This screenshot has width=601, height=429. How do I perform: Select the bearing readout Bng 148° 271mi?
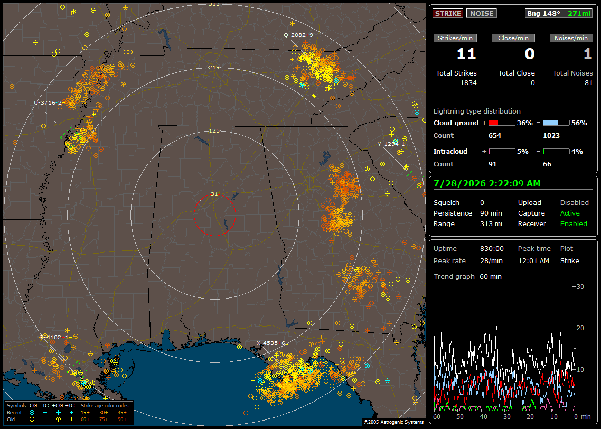point(559,13)
